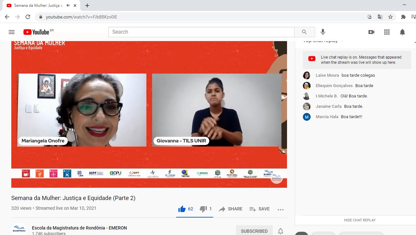Image resolution: width=416 pixels, height=235 pixels.
Task: Bookmark this page with the star icon
Action: (x=390, y=17)
